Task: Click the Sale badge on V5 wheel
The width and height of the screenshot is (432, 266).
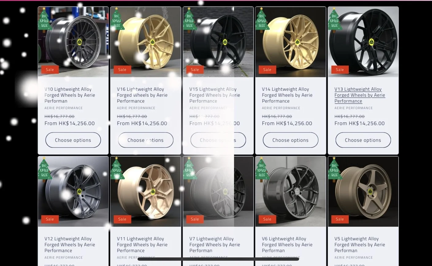Action: coord(340,219)
